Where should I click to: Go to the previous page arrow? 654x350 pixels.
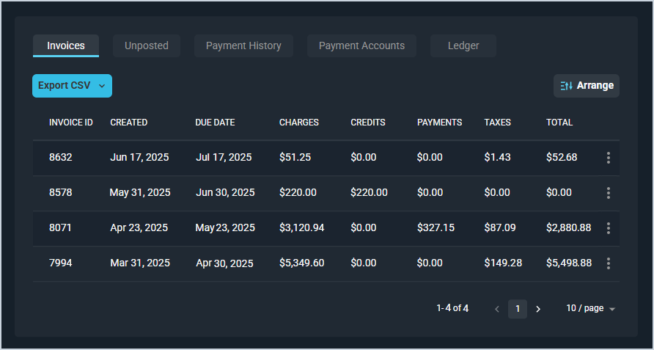[x=497, y=309]
